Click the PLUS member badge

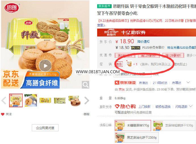pos(135,48)
